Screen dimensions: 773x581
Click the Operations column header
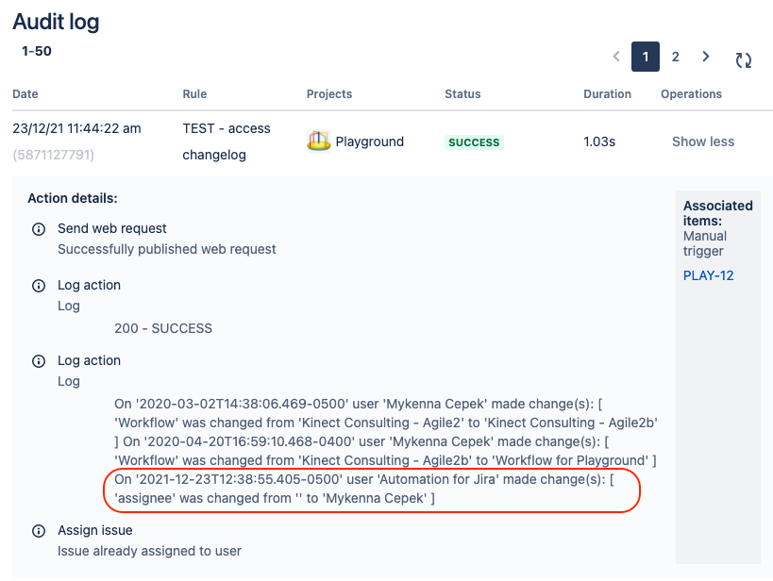point(691,94)
